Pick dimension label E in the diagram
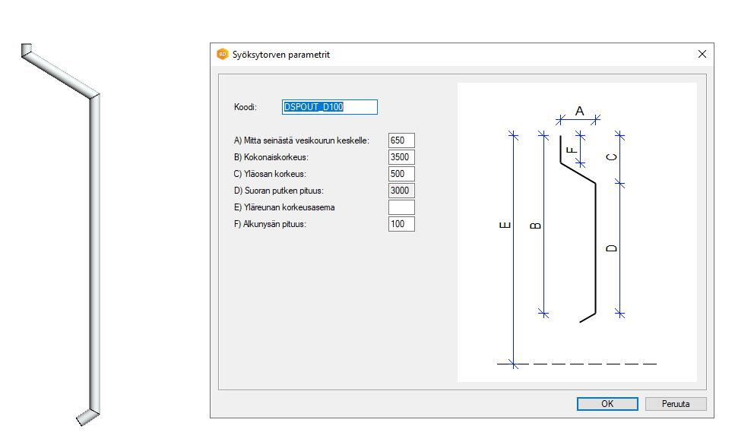Screen dimensions: 735x448 click(x=505, y=226)
